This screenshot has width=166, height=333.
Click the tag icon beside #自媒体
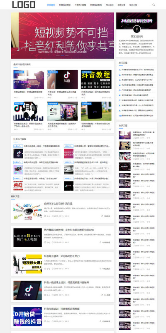click(x=102, y=216)
